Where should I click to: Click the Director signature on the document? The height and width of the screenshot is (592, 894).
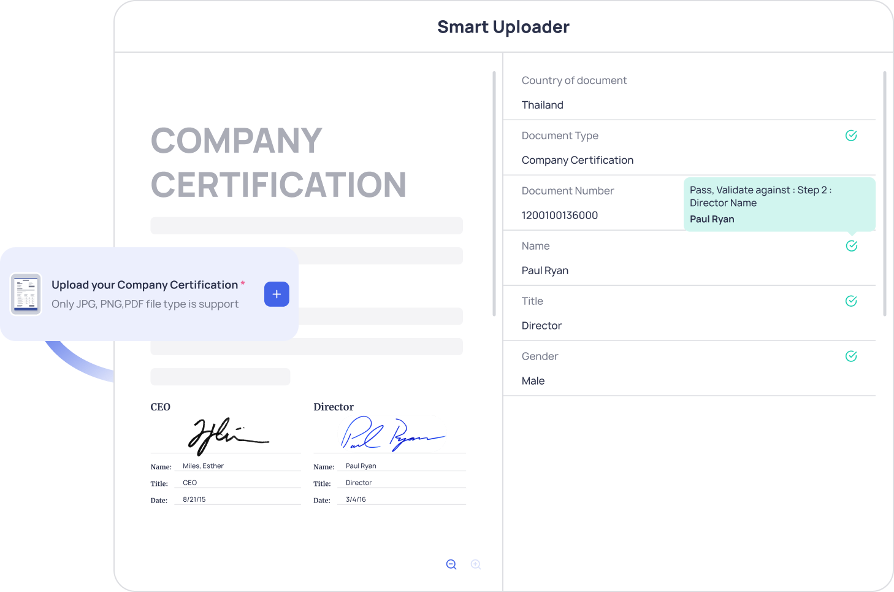(391, 434)
